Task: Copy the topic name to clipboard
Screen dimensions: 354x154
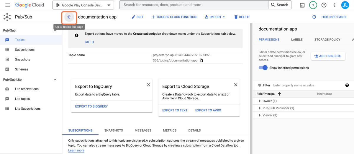Action: tap(201, 61)
